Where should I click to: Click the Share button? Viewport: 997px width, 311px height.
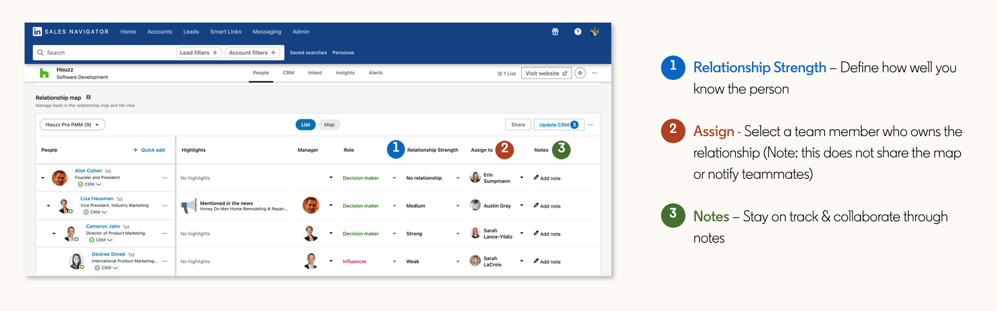click(518, 125)
